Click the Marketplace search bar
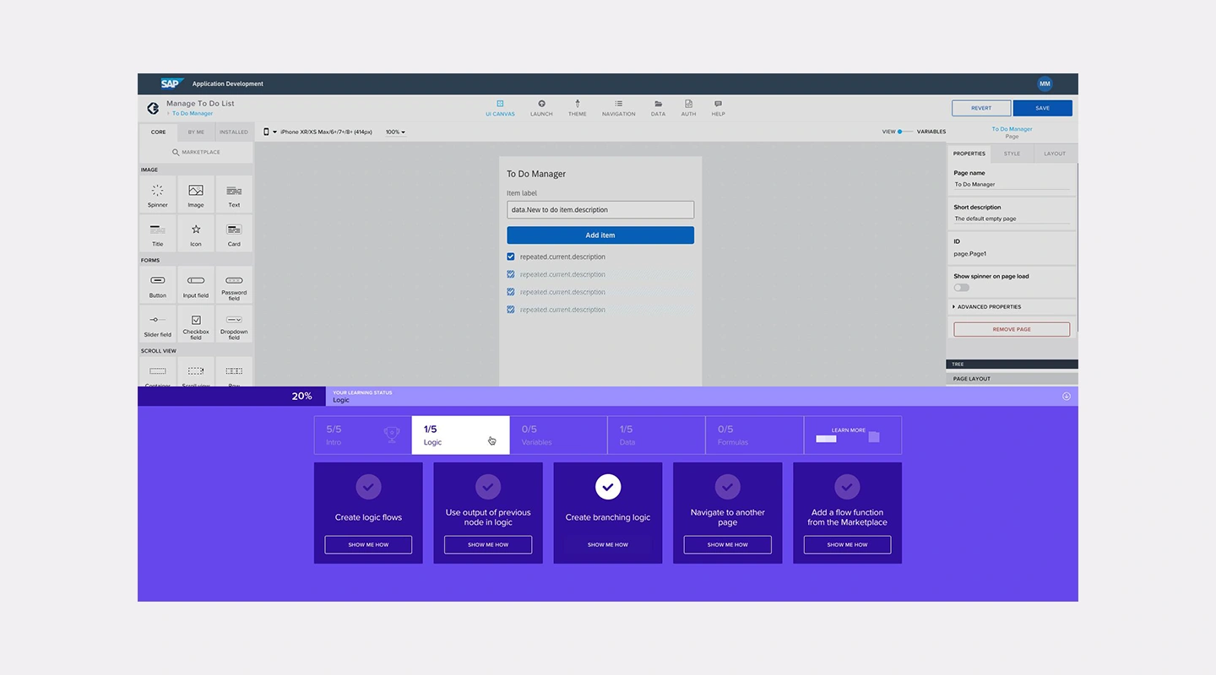This screenshot has height=675, width=1216. [x=196, y=152]
